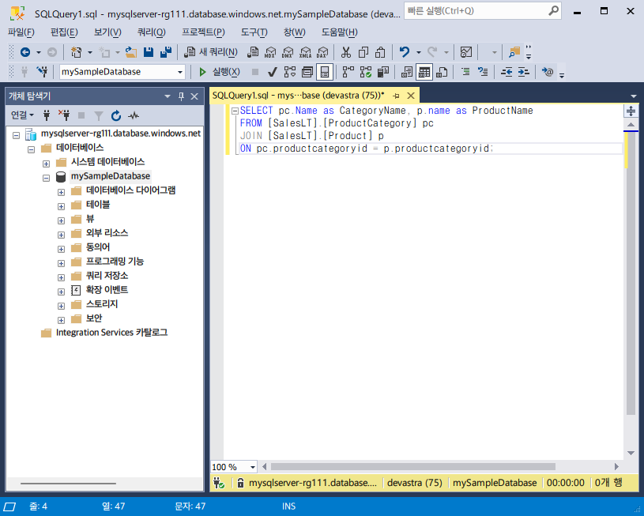Click the Navigate Backward arrow icon
Viewport: 644px width, 516px height.
pyautogui.click(x=25, y=52)
